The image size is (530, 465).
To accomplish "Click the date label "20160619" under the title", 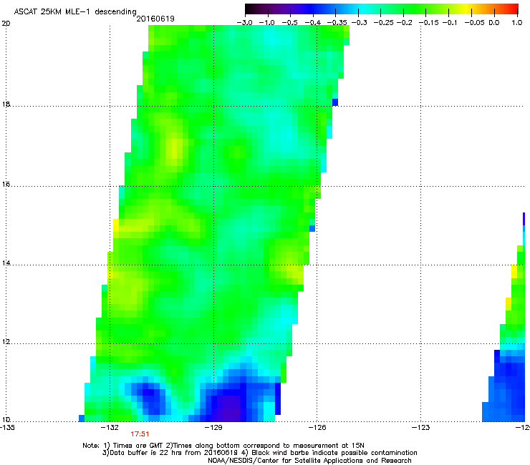I will [155, 19].
